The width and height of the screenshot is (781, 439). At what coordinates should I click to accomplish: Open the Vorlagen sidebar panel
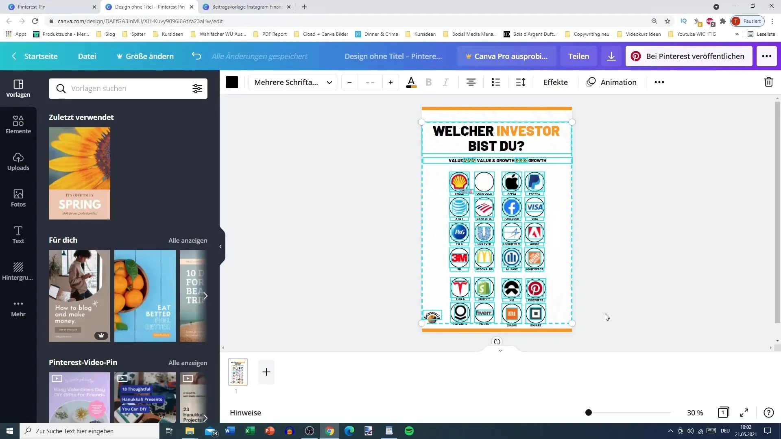pos(18,88)
